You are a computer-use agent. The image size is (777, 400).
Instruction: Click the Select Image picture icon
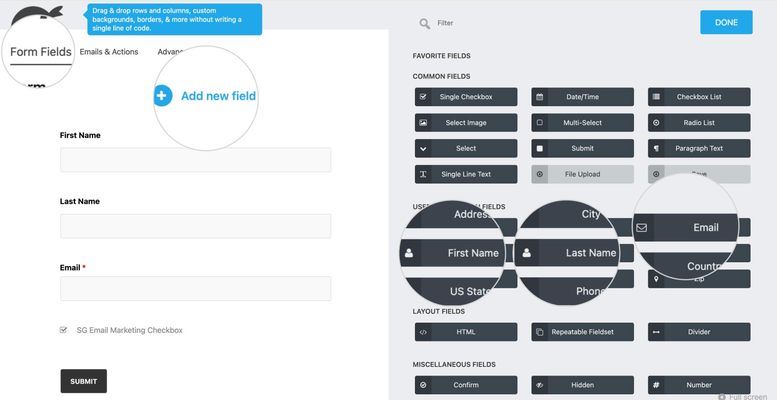coord(423,123)
